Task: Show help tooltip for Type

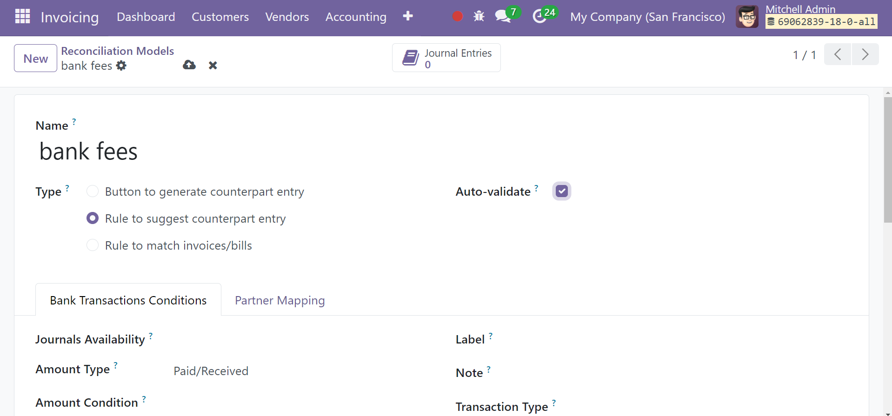Action: click(67, 188)
